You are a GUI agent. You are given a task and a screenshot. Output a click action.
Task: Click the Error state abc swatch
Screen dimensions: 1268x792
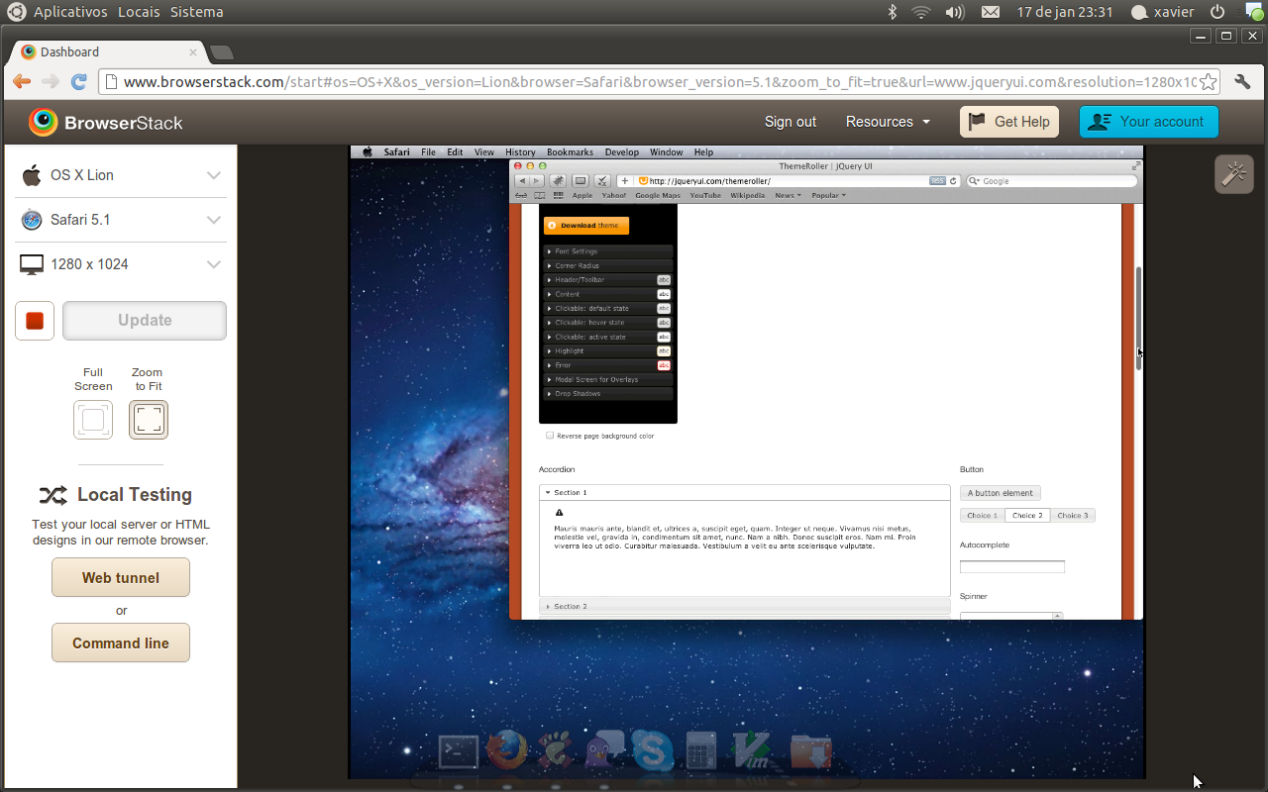664,365
